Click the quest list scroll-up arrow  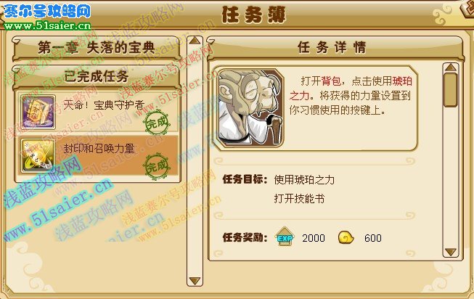195,41
